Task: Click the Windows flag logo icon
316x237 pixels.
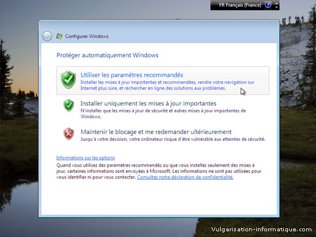Action: coord(59,37)
